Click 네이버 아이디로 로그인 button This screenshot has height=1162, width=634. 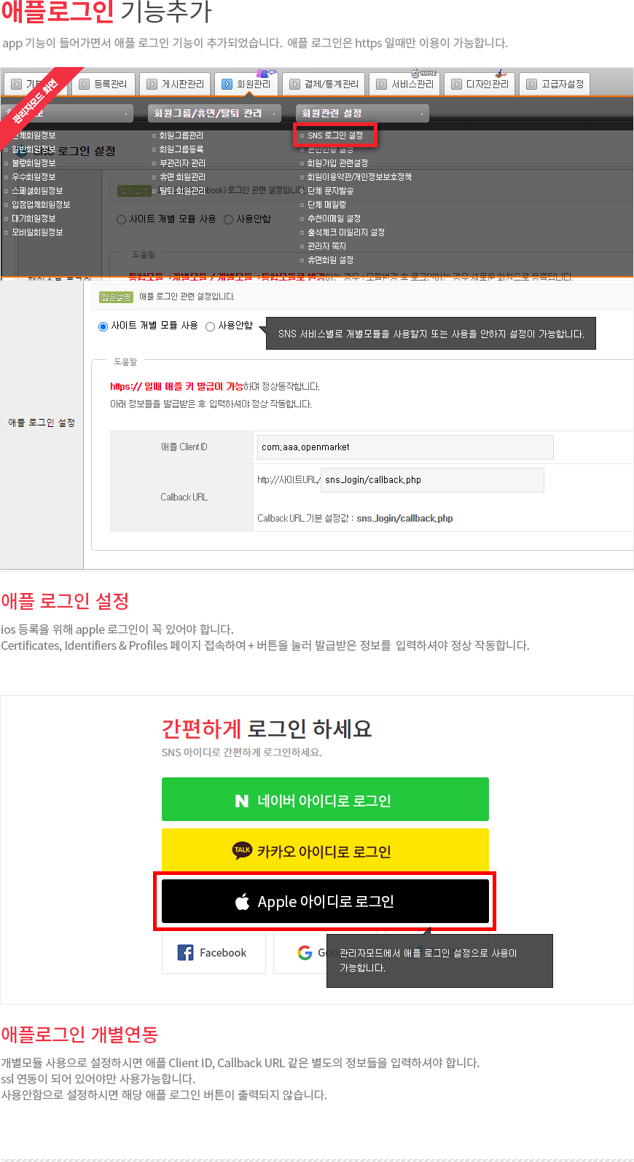click(x=325, y=799)
